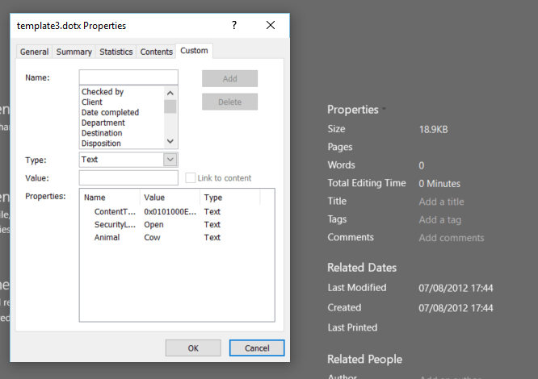Click the Words count value 0
Screen dimensions: 538x379
click(x=422, y=165)
